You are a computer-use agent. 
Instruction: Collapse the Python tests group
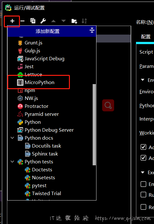[12, 162]
